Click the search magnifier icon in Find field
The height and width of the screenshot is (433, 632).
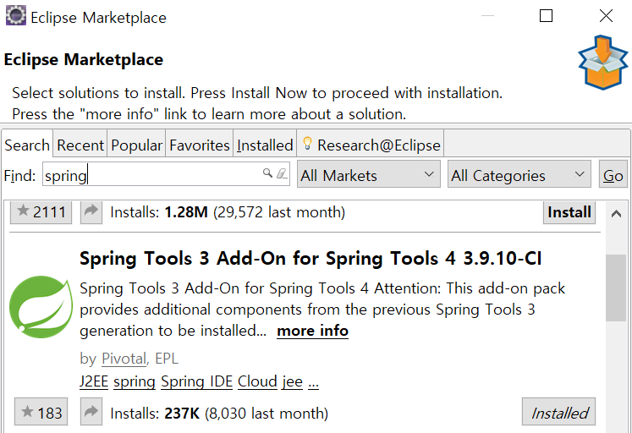(267, 173)
